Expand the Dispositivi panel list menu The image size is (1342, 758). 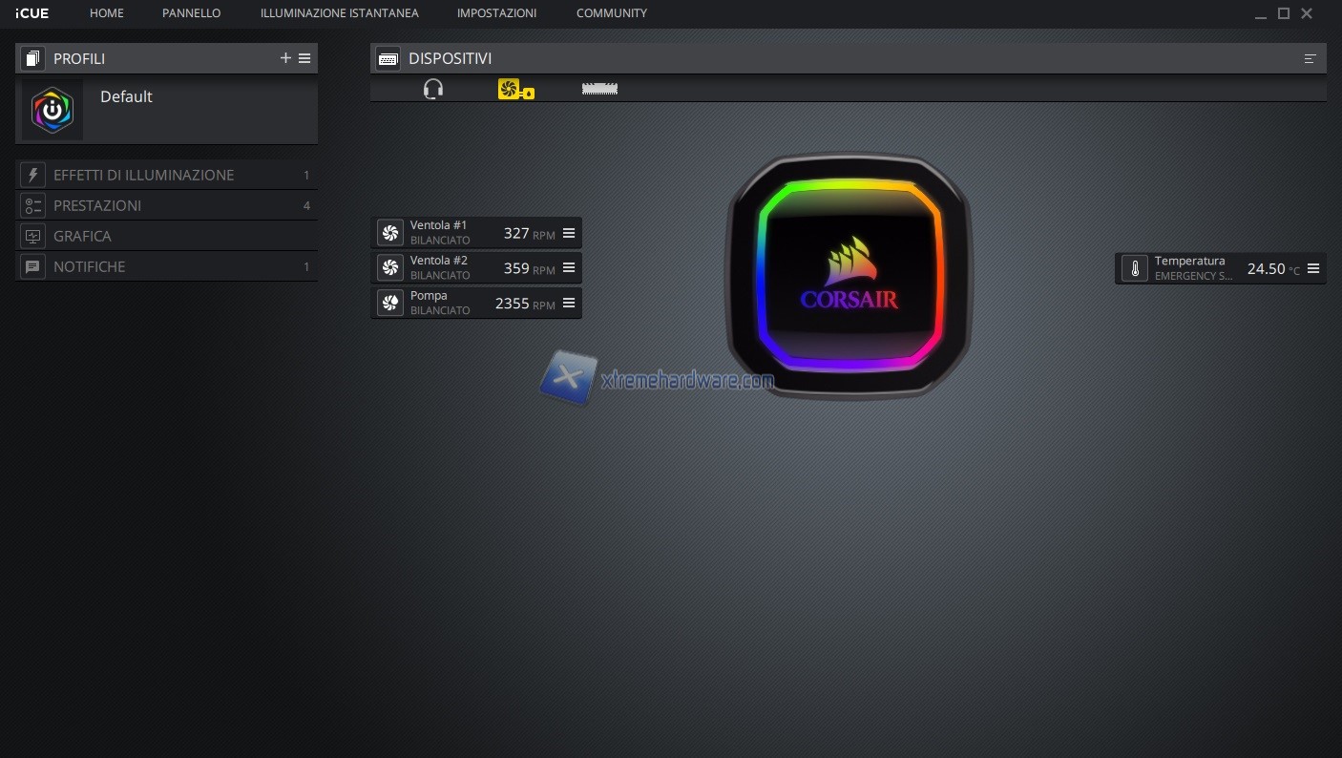(1310, 59)
